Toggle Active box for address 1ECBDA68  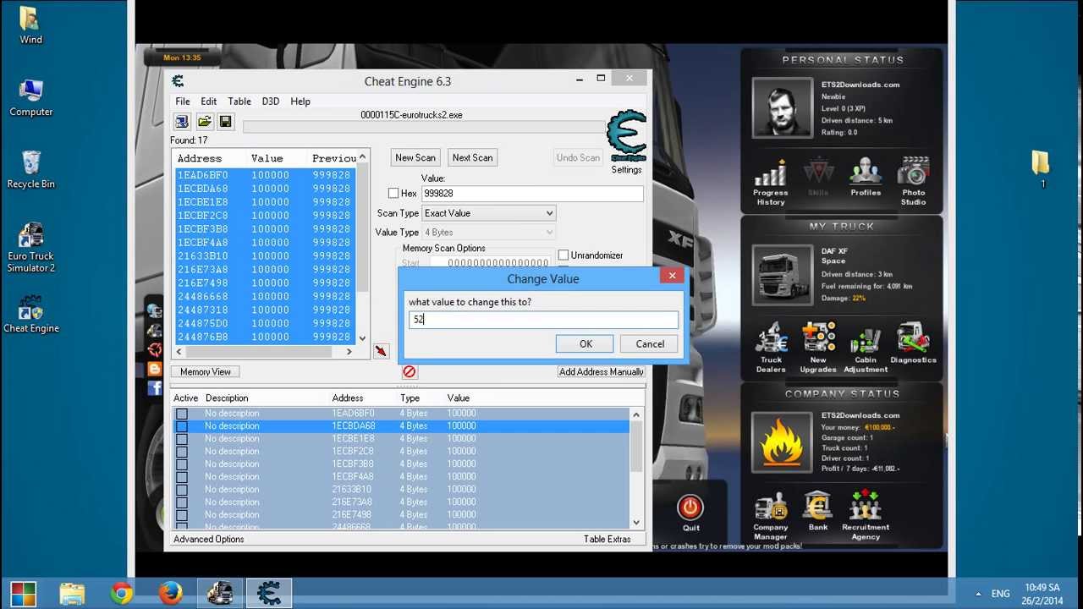(x=182, y=426)
